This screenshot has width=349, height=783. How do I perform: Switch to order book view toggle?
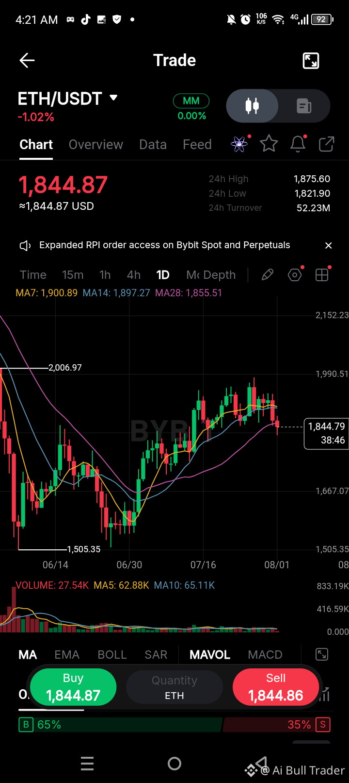(x=304, y=105)
